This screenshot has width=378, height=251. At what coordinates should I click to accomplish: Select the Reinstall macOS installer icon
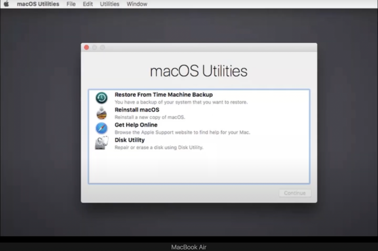coord(102,113)
